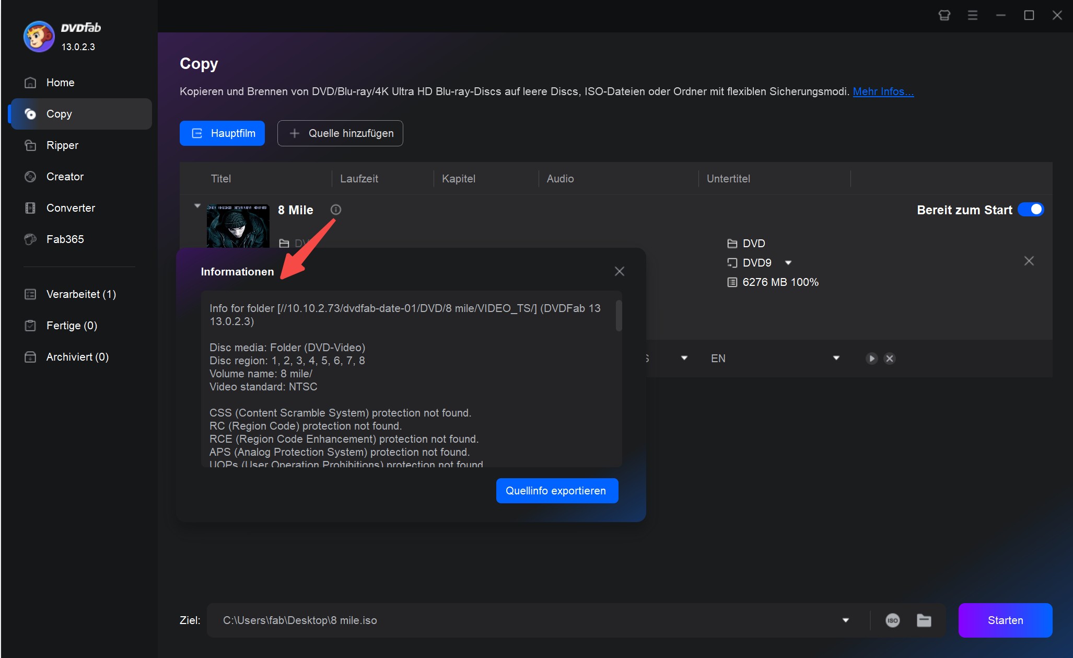Click Quellinfo exportieren button

point(557,491)
